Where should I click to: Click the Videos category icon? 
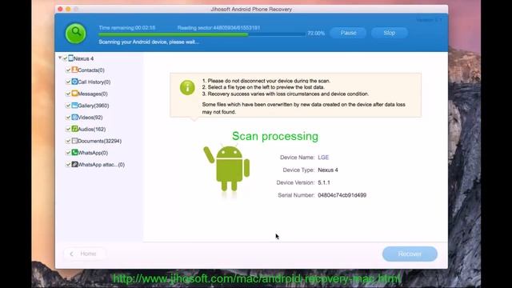click(74, 117)
